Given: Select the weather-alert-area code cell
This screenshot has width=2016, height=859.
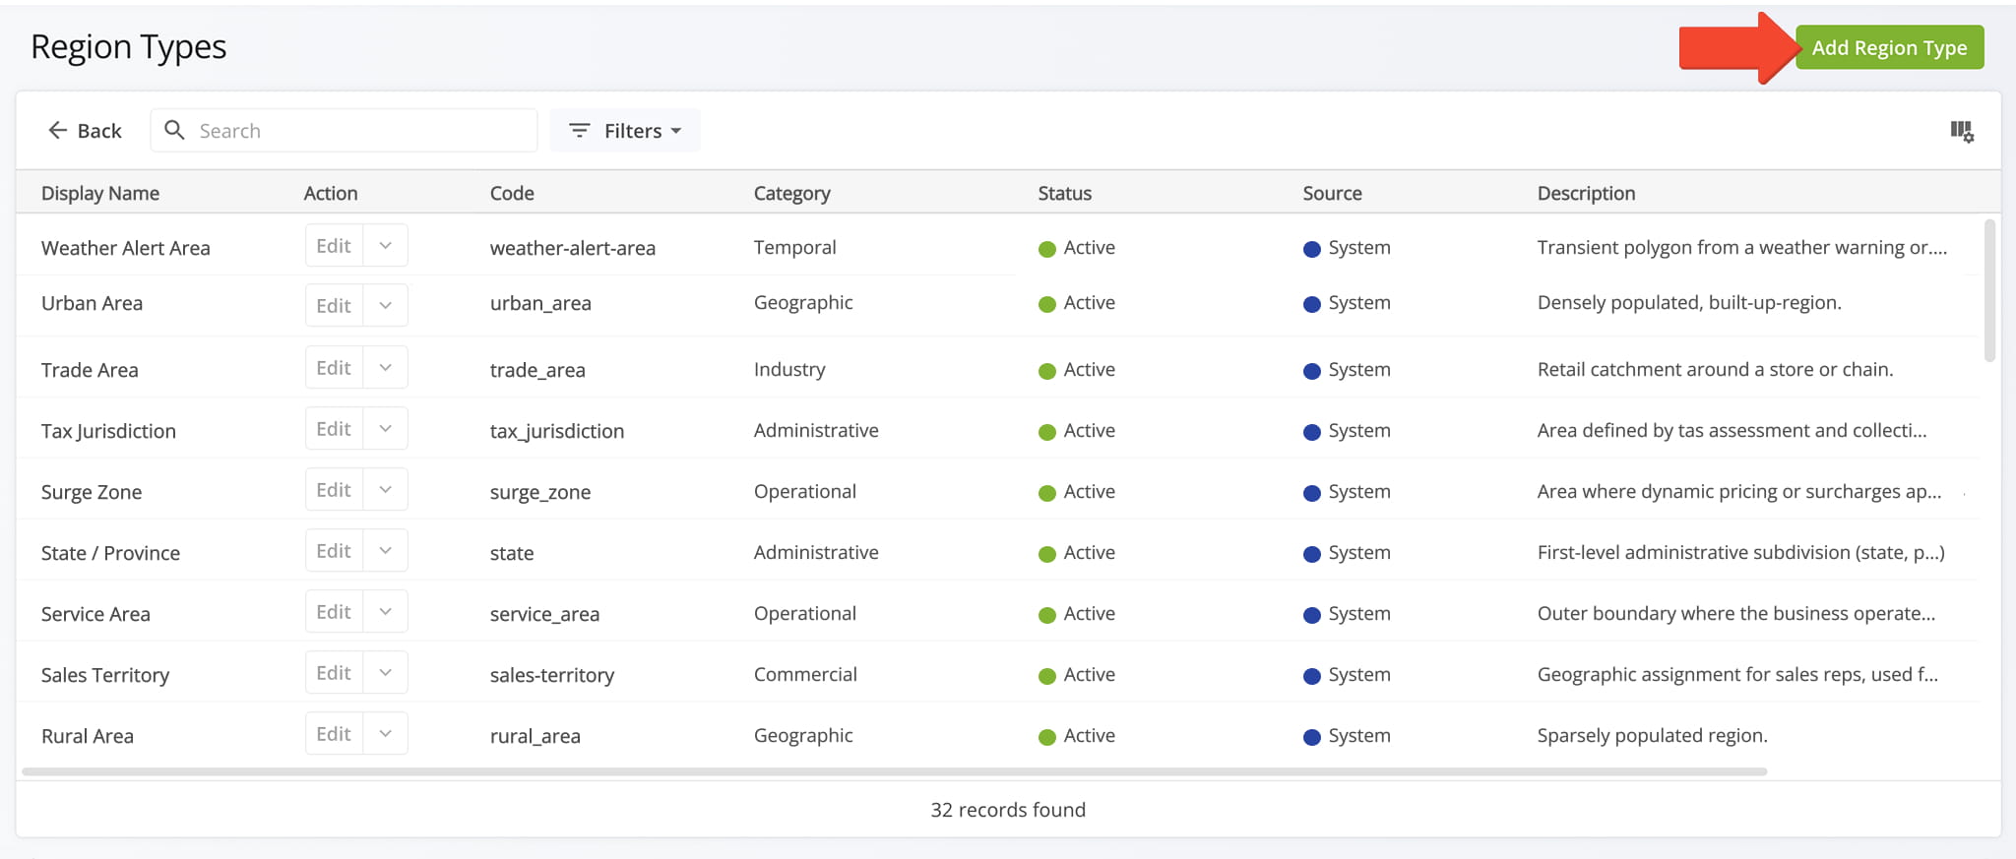Looking at the screenshot, I should [573, 248].
